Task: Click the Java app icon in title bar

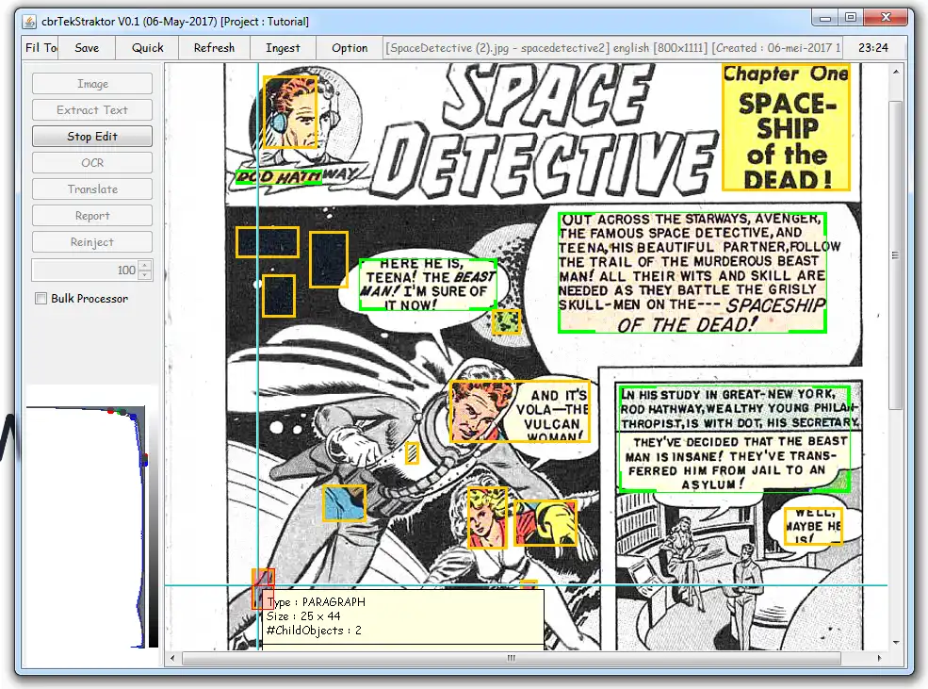Action: [29, 22]
